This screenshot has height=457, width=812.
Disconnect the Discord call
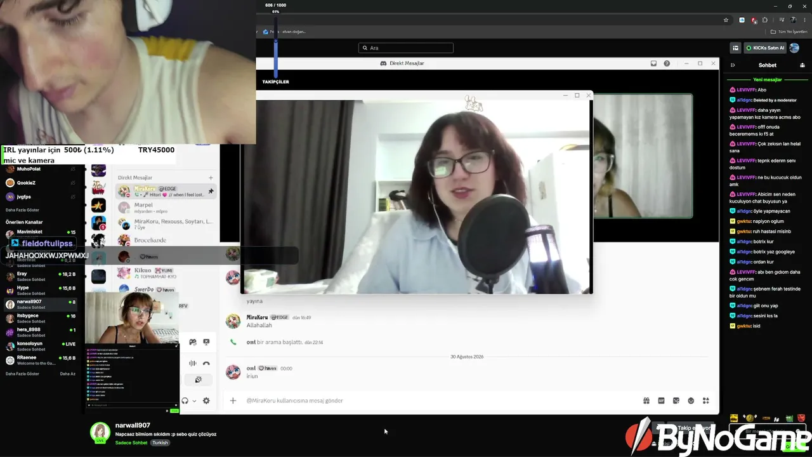(x=206, y=363)
